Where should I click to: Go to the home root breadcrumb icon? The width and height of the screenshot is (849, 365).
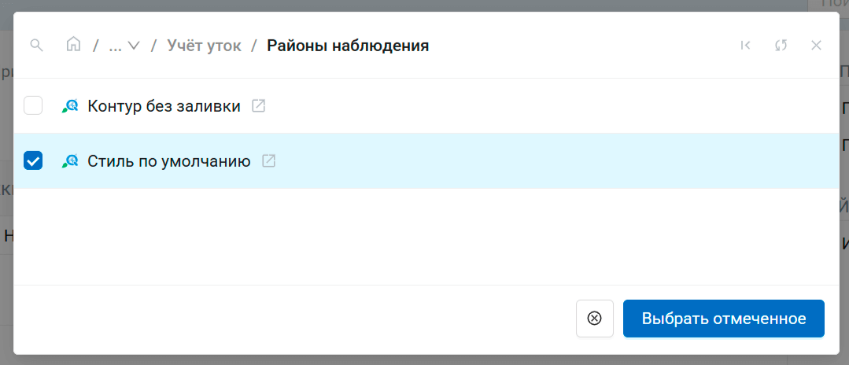tap(73, 45)
